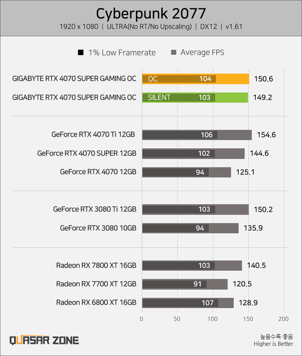Click the value 149.2

[x=262, y=97]
